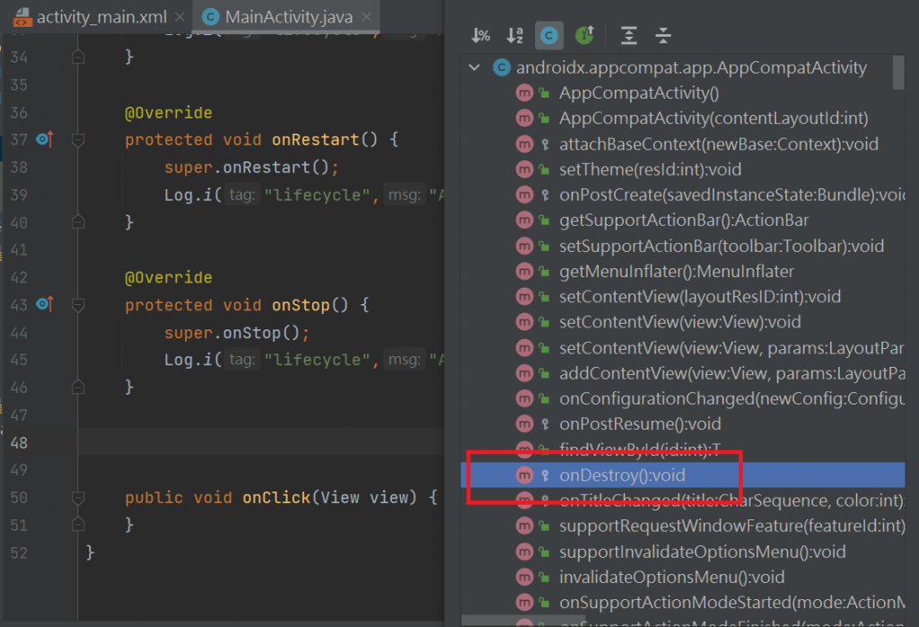This screenshot has height=627, width=919.
Task: Select AppCompatActivity() constructor
Action: (x=639, y=93)
